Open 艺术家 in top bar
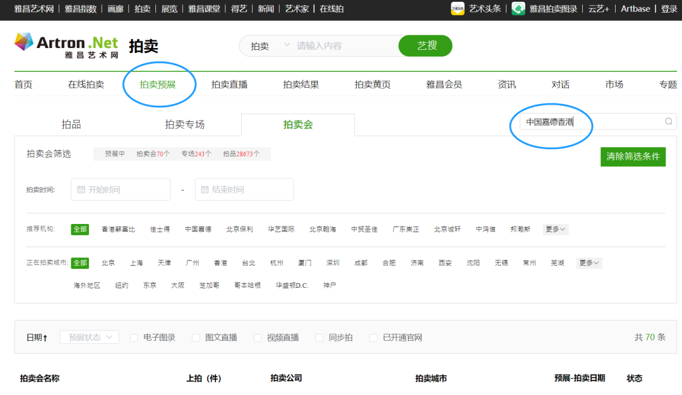682x395 pixels. pos(297,9)
